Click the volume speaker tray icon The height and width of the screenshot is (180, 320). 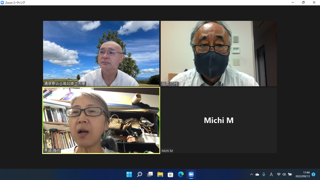284,174
